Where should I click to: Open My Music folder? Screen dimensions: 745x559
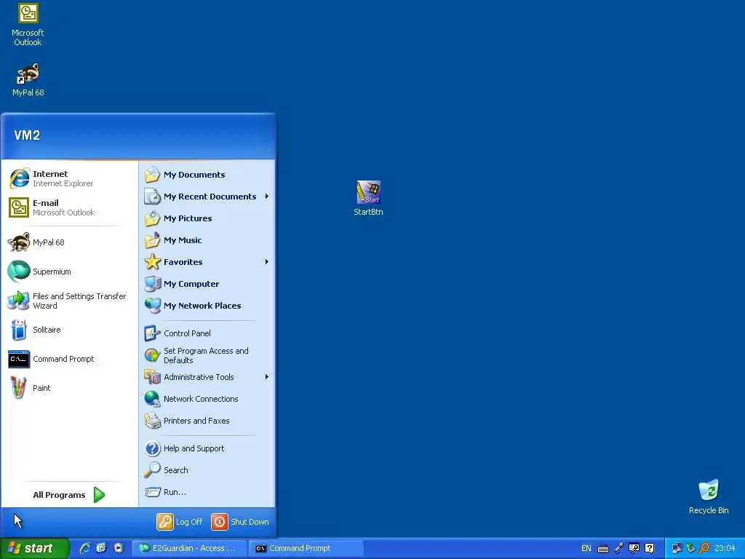[x=207, y=240]
